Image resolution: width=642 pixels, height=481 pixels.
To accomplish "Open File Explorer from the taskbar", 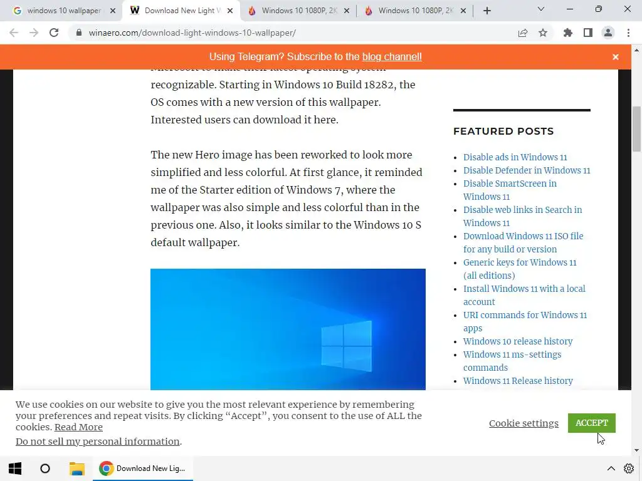I will 76,468.
